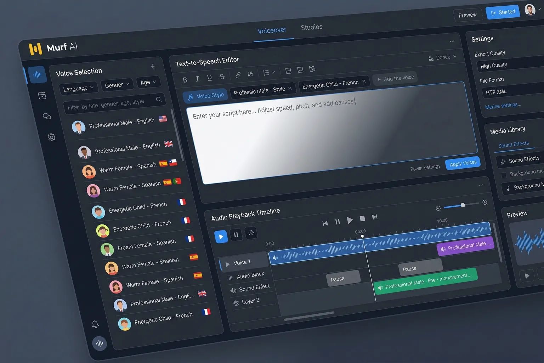Image resolution: width=544 pixels, height=363 pixels.
Task: Mute the green Professional Male line clip speaker
Action: click(x=380, y=287)
